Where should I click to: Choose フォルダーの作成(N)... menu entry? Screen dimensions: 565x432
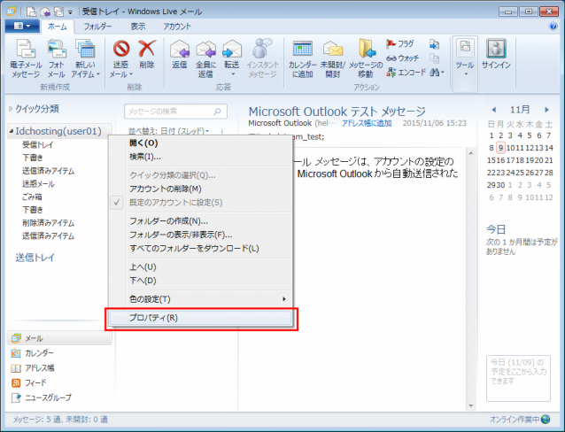[200, 221]
